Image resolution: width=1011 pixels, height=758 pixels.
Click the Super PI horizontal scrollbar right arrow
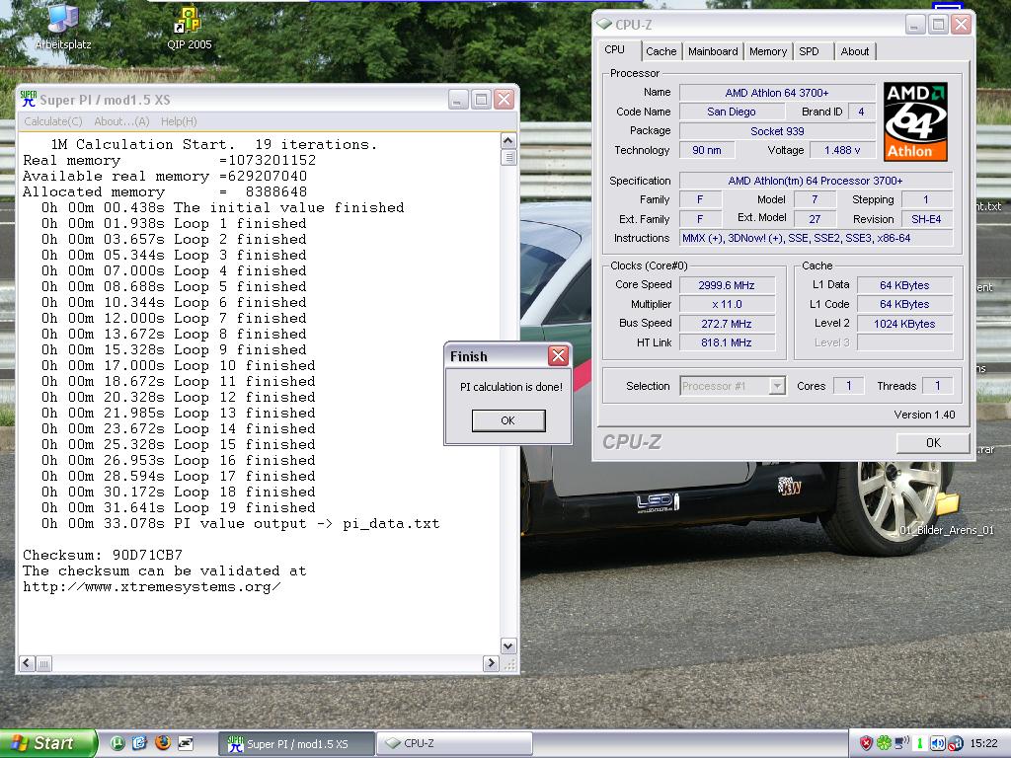click(491, 663)
